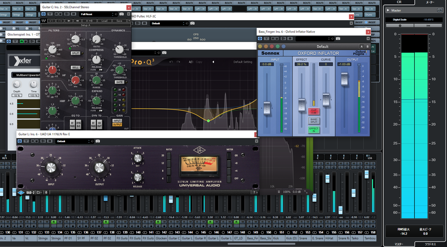Open Default Setting preset menu in Pro-Q 3
Screen dimensions: 447x247
pyautogui.click(x=243, y=62)
